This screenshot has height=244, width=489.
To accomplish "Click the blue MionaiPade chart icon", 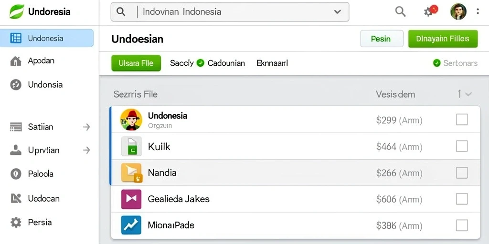I will point(131,225).
